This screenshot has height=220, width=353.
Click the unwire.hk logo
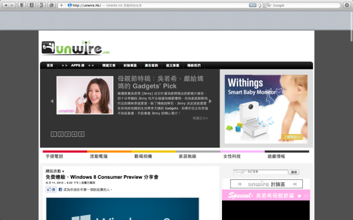(x=76, y=47)
